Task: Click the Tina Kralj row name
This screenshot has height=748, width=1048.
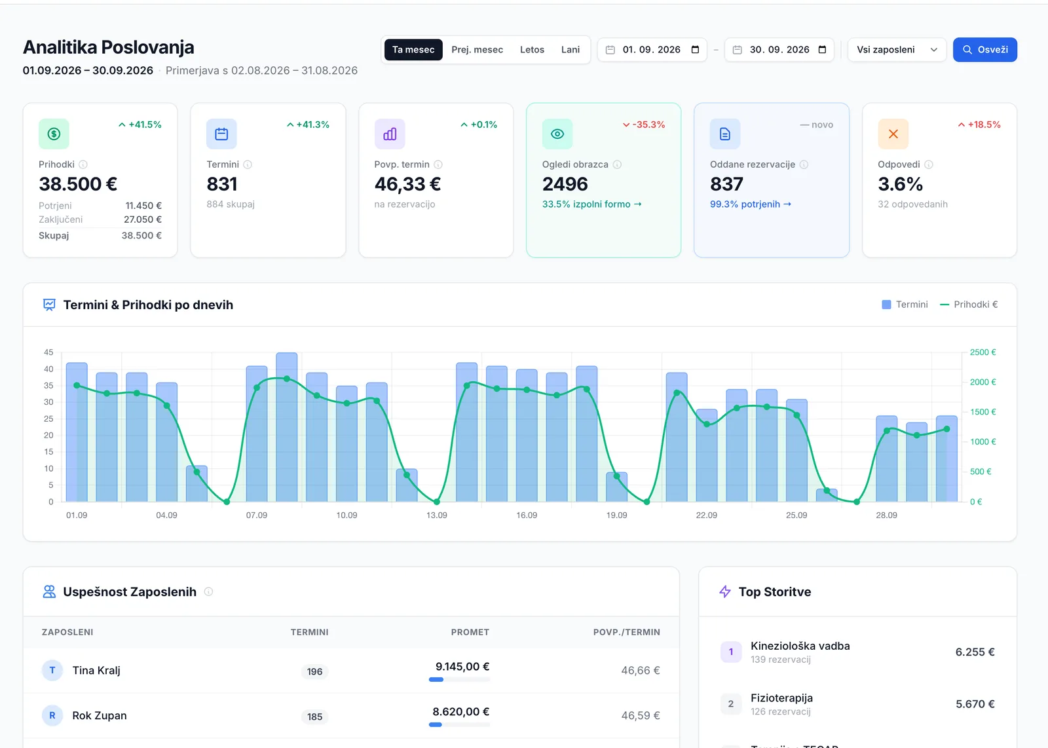Action: point(96,671)
